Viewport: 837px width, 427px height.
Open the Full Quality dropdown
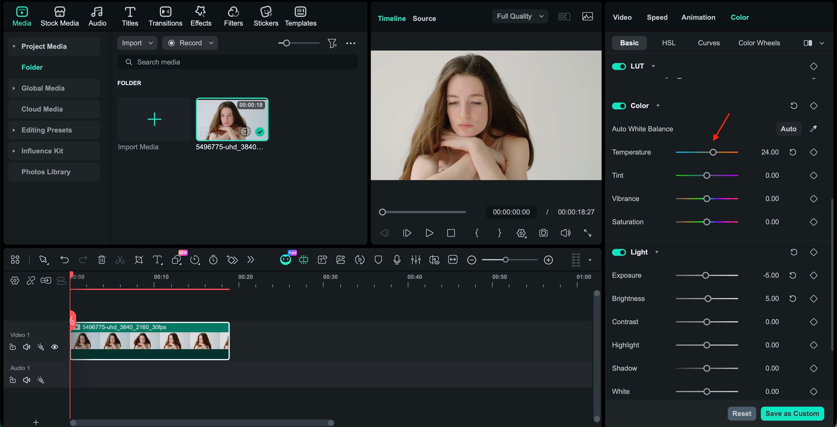(520, 16)
